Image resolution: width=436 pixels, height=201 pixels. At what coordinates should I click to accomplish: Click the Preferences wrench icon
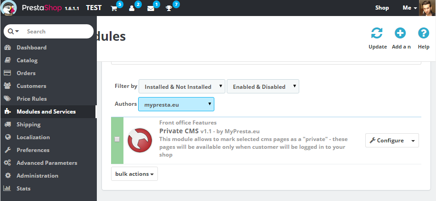pos(7,150)
